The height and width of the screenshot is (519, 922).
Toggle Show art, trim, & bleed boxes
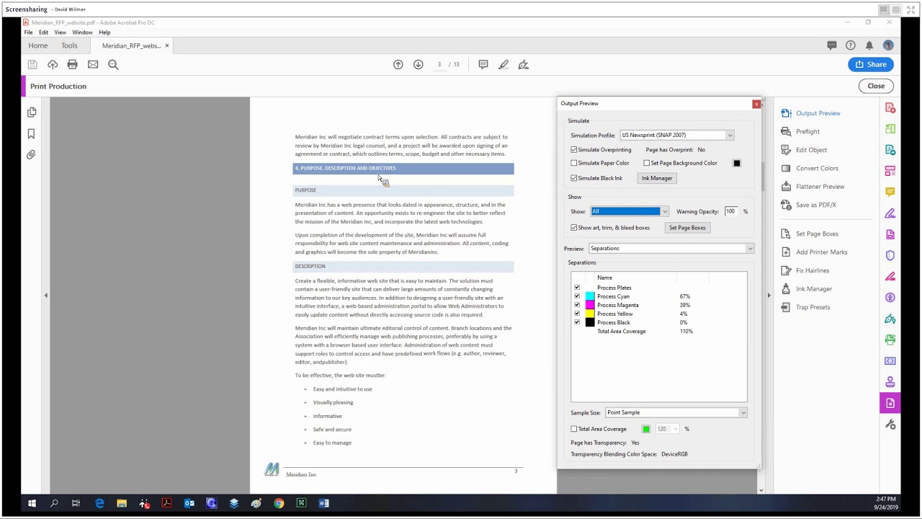[x=574, y=228]
